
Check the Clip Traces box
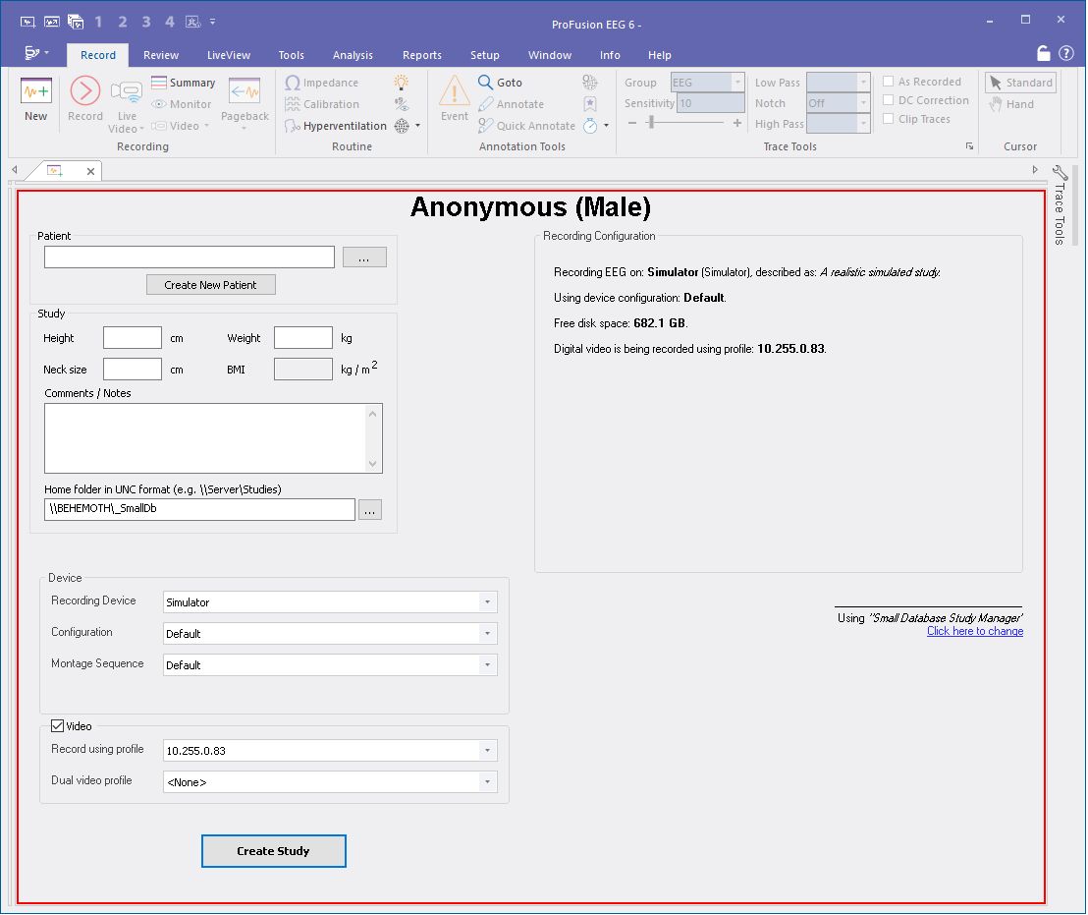pos(888,119)
